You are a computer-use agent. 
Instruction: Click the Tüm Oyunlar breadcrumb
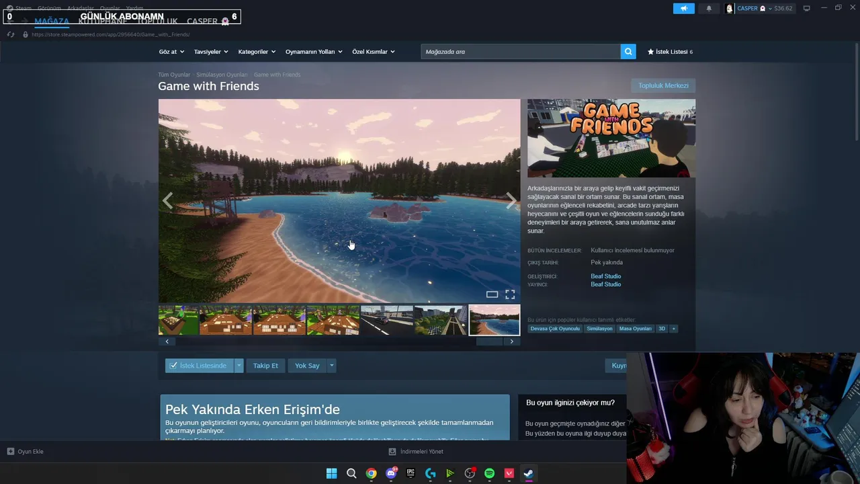[x=174, y=75]
